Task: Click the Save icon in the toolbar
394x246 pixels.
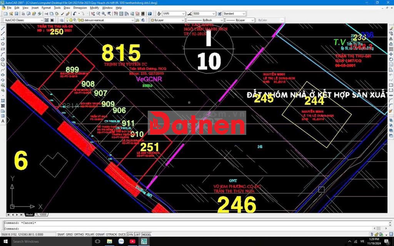Action: 17,13
